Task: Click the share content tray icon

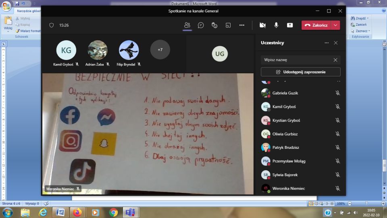Action: [x=290, y=25]
